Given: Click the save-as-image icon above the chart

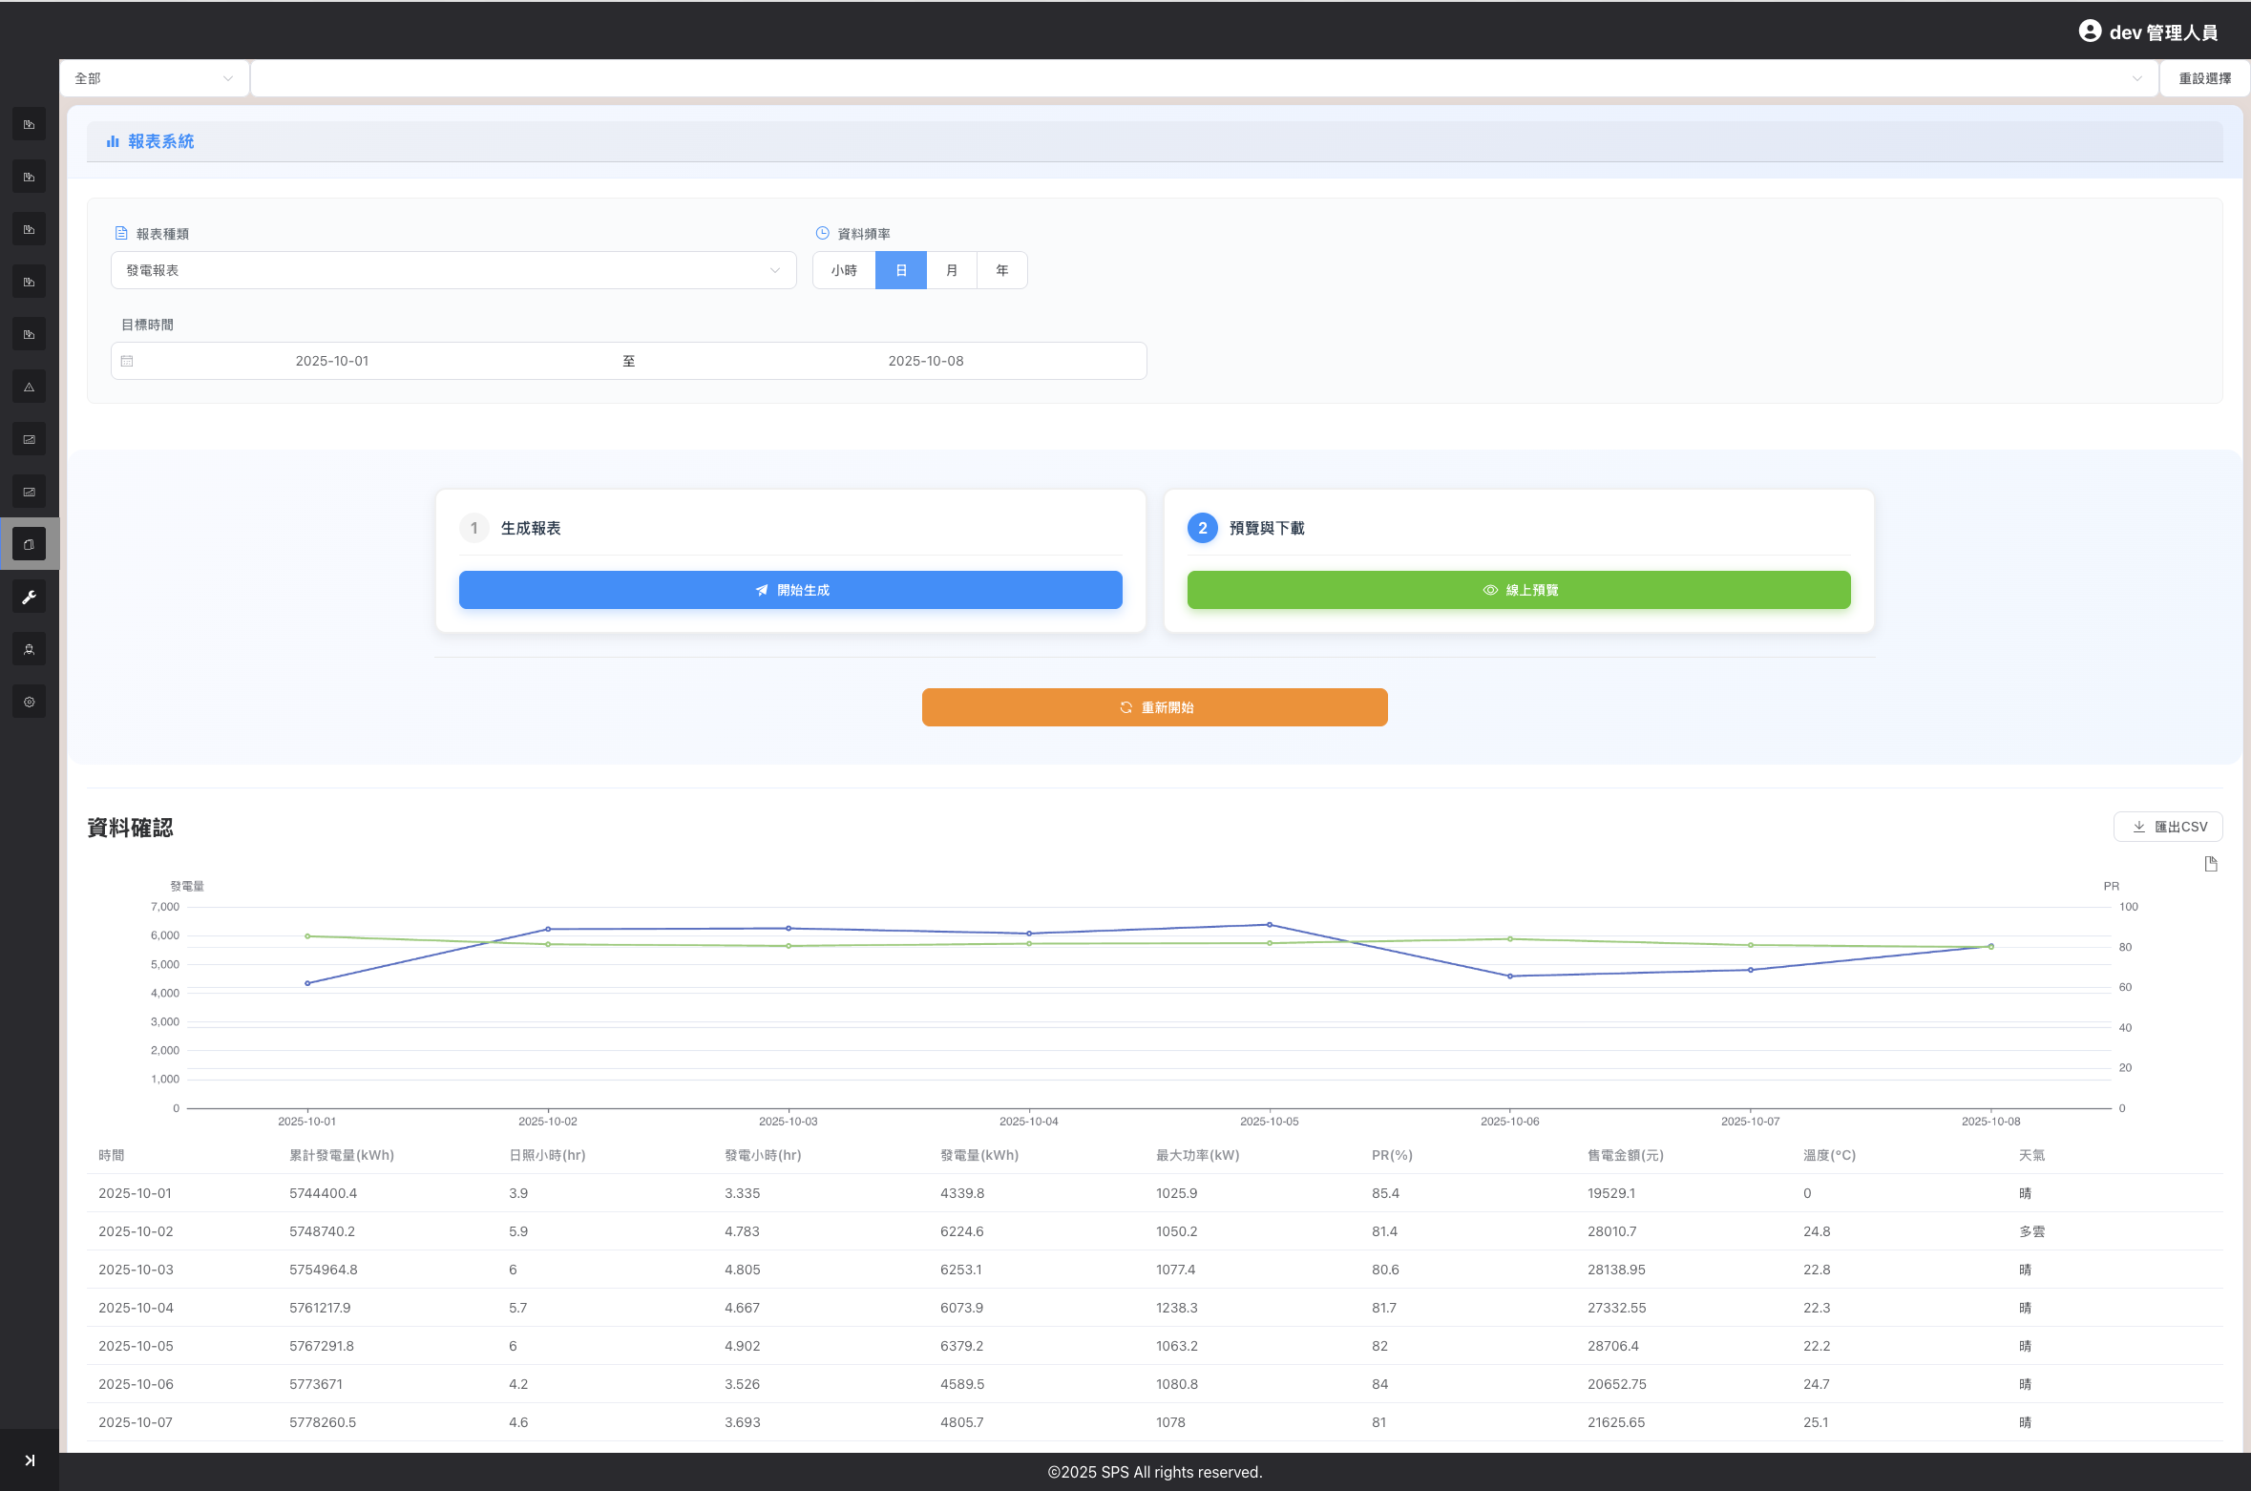Looking at the screenshot, I should pyautogui.click(x=2210, y=864).
